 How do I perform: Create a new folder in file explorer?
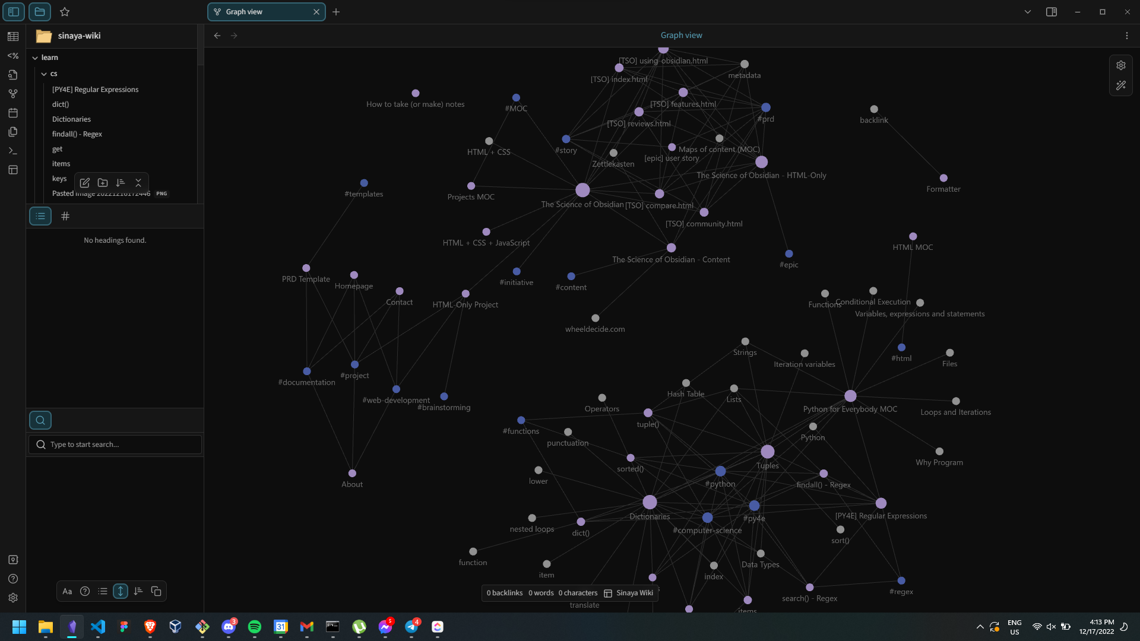(x=103, y=183)
